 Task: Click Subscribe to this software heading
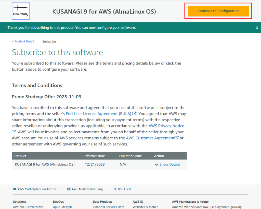tap(57, 52)
